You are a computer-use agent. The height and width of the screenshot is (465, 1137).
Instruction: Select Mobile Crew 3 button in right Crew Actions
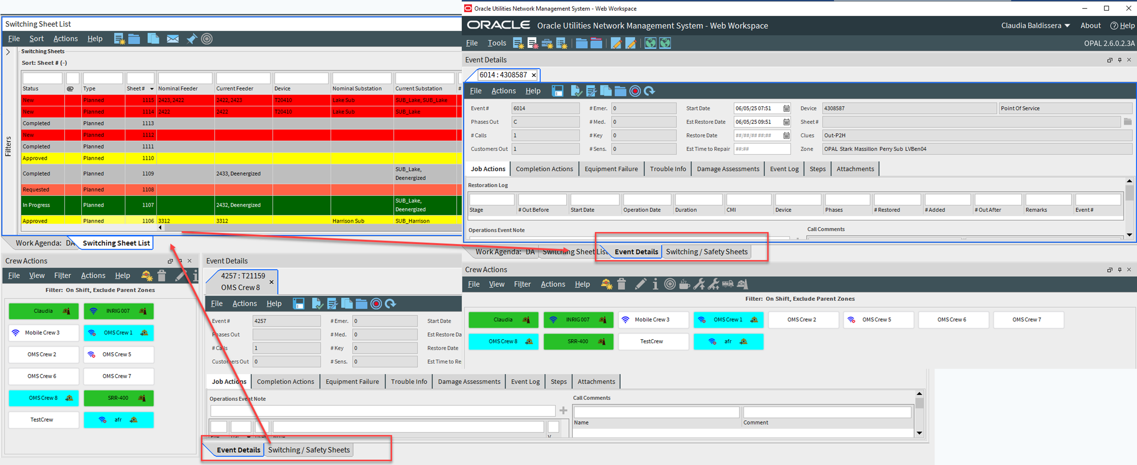[x=653, y=320]
